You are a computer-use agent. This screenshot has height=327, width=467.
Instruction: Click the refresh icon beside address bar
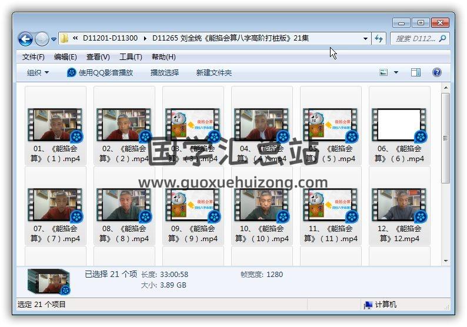pyautogui.click(x=379, y=39)
